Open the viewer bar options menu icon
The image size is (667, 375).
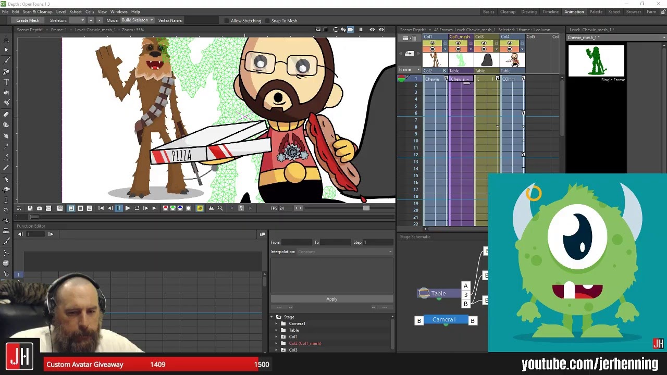[19, 208]
